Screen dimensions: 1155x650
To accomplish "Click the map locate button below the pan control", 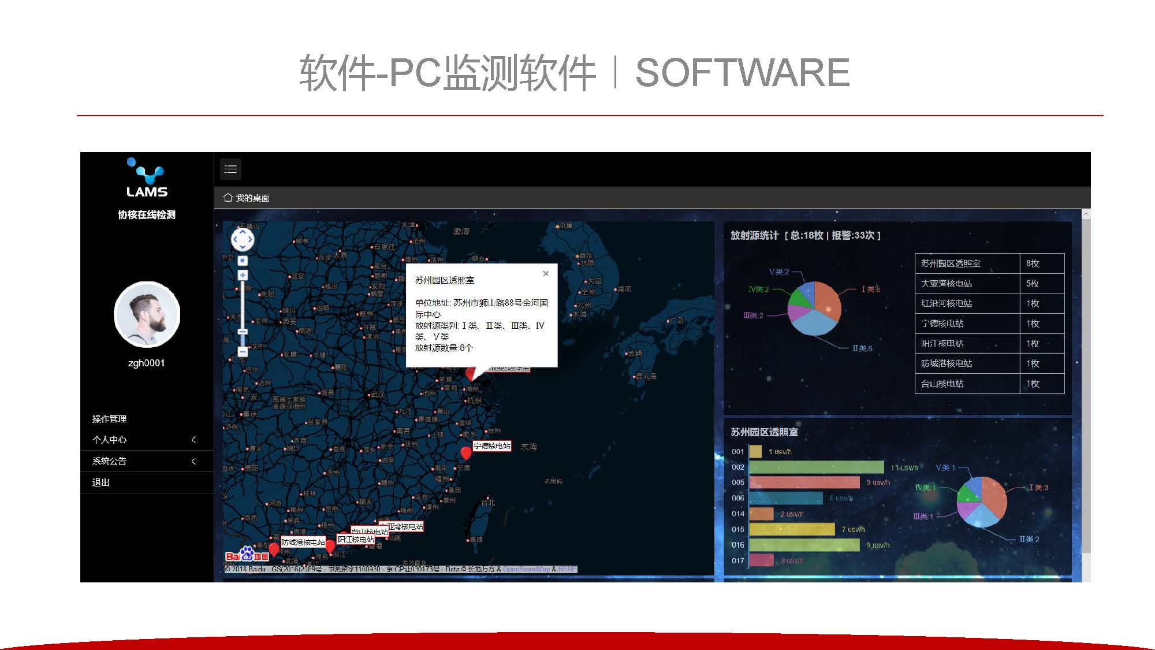I will [243, 261].
